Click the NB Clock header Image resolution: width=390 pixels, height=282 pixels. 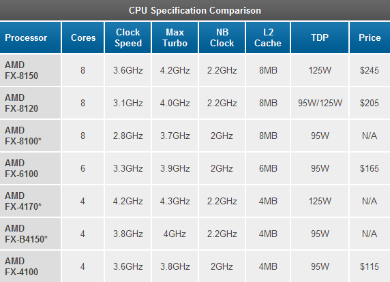point(222,37)
